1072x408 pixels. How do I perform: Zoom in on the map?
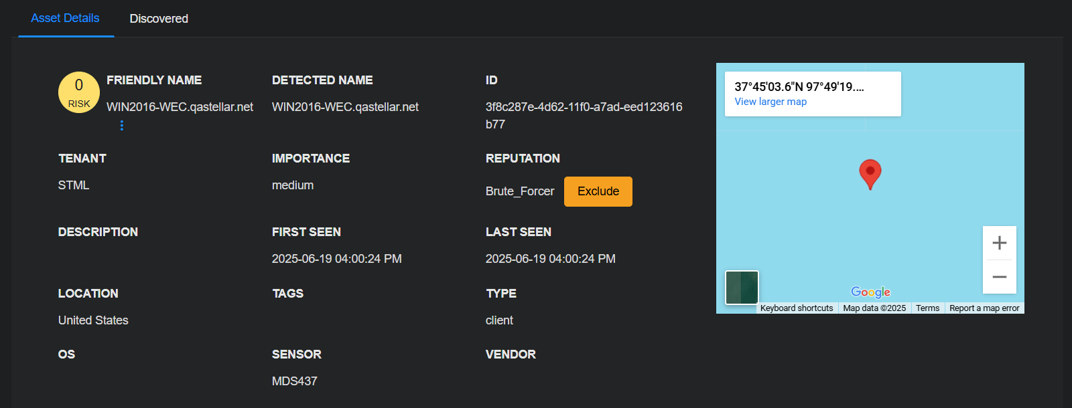(999, 243)
